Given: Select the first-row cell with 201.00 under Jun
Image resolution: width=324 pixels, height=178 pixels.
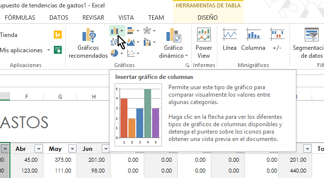Looking at the screenshot, I should tap(93, 160).
